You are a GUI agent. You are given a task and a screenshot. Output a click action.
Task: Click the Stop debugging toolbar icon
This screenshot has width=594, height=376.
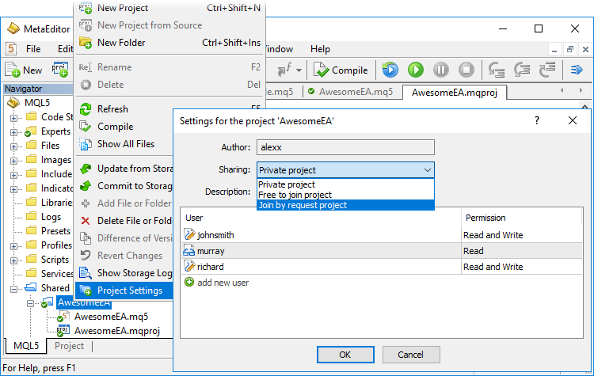tap(467, 70)
